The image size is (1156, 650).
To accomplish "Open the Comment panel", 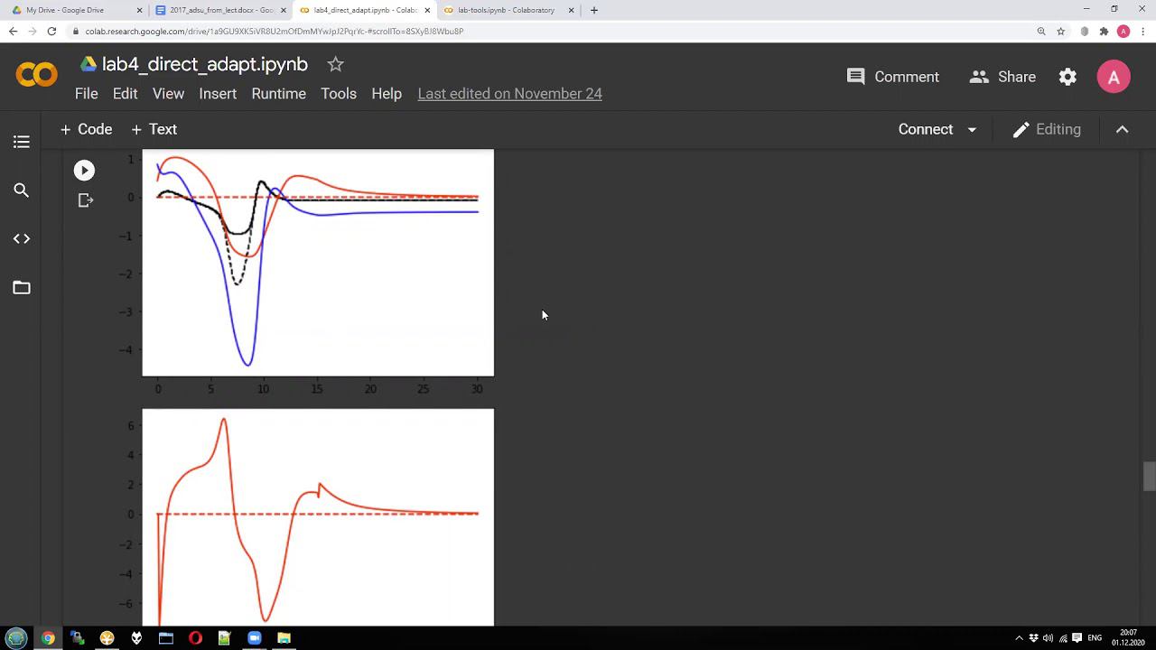I will point(893,77).
